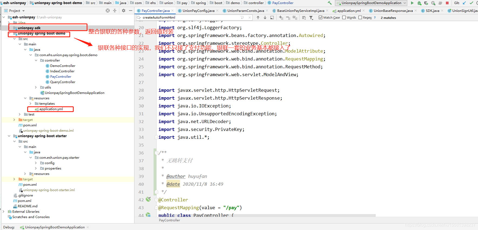
Task: Switch to the application.yml editor tab
Action: click(349, 11)
